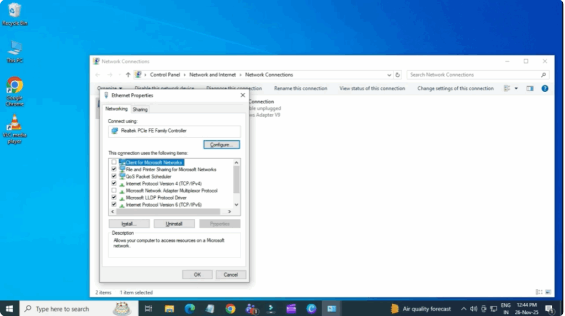The image size is (565, 316).
Task: Click the Network and Internet breadcrumb
Action: (x=212, y=75)
